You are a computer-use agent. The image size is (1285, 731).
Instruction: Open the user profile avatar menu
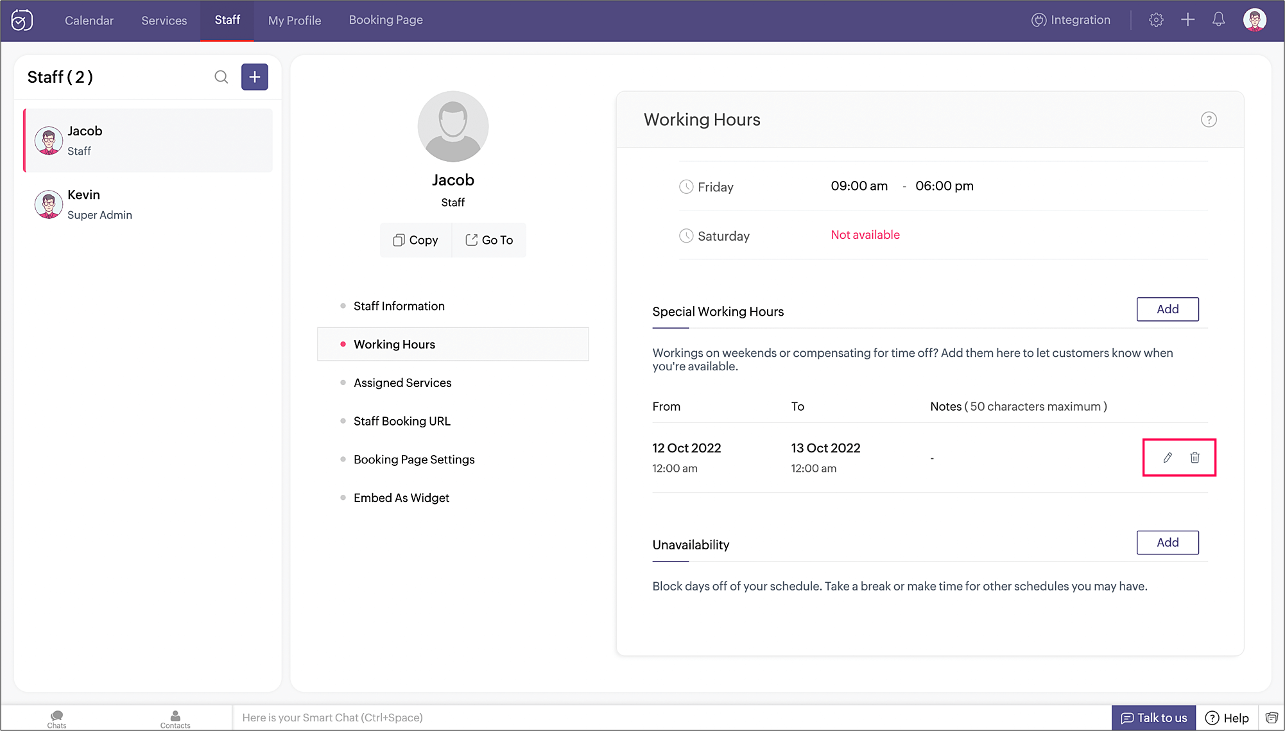[1254, 20]
